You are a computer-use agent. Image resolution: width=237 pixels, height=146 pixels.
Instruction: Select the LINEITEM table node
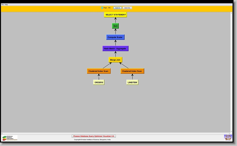132,82
